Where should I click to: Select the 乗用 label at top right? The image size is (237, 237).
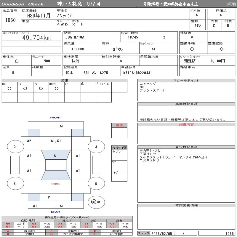231,4
